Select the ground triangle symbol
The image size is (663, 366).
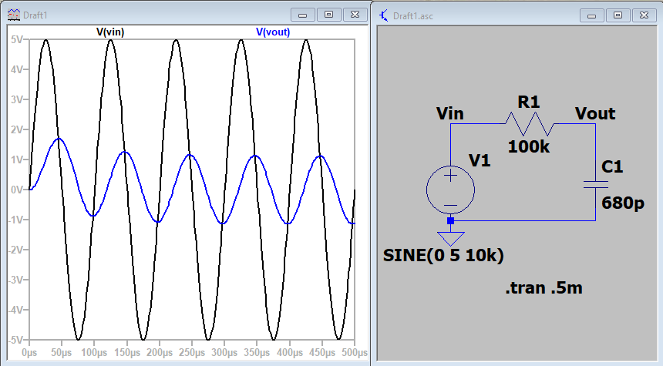tap(450, 237)
